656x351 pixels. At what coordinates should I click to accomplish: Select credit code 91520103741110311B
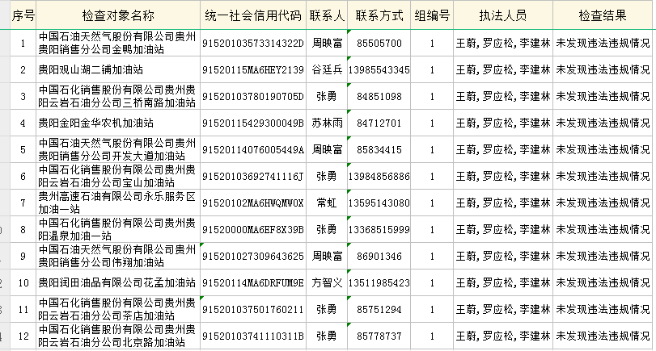click(x=253, y=336)
